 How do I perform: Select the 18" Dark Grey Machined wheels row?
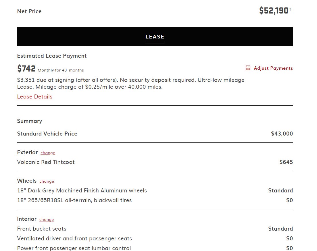(155, 191)
